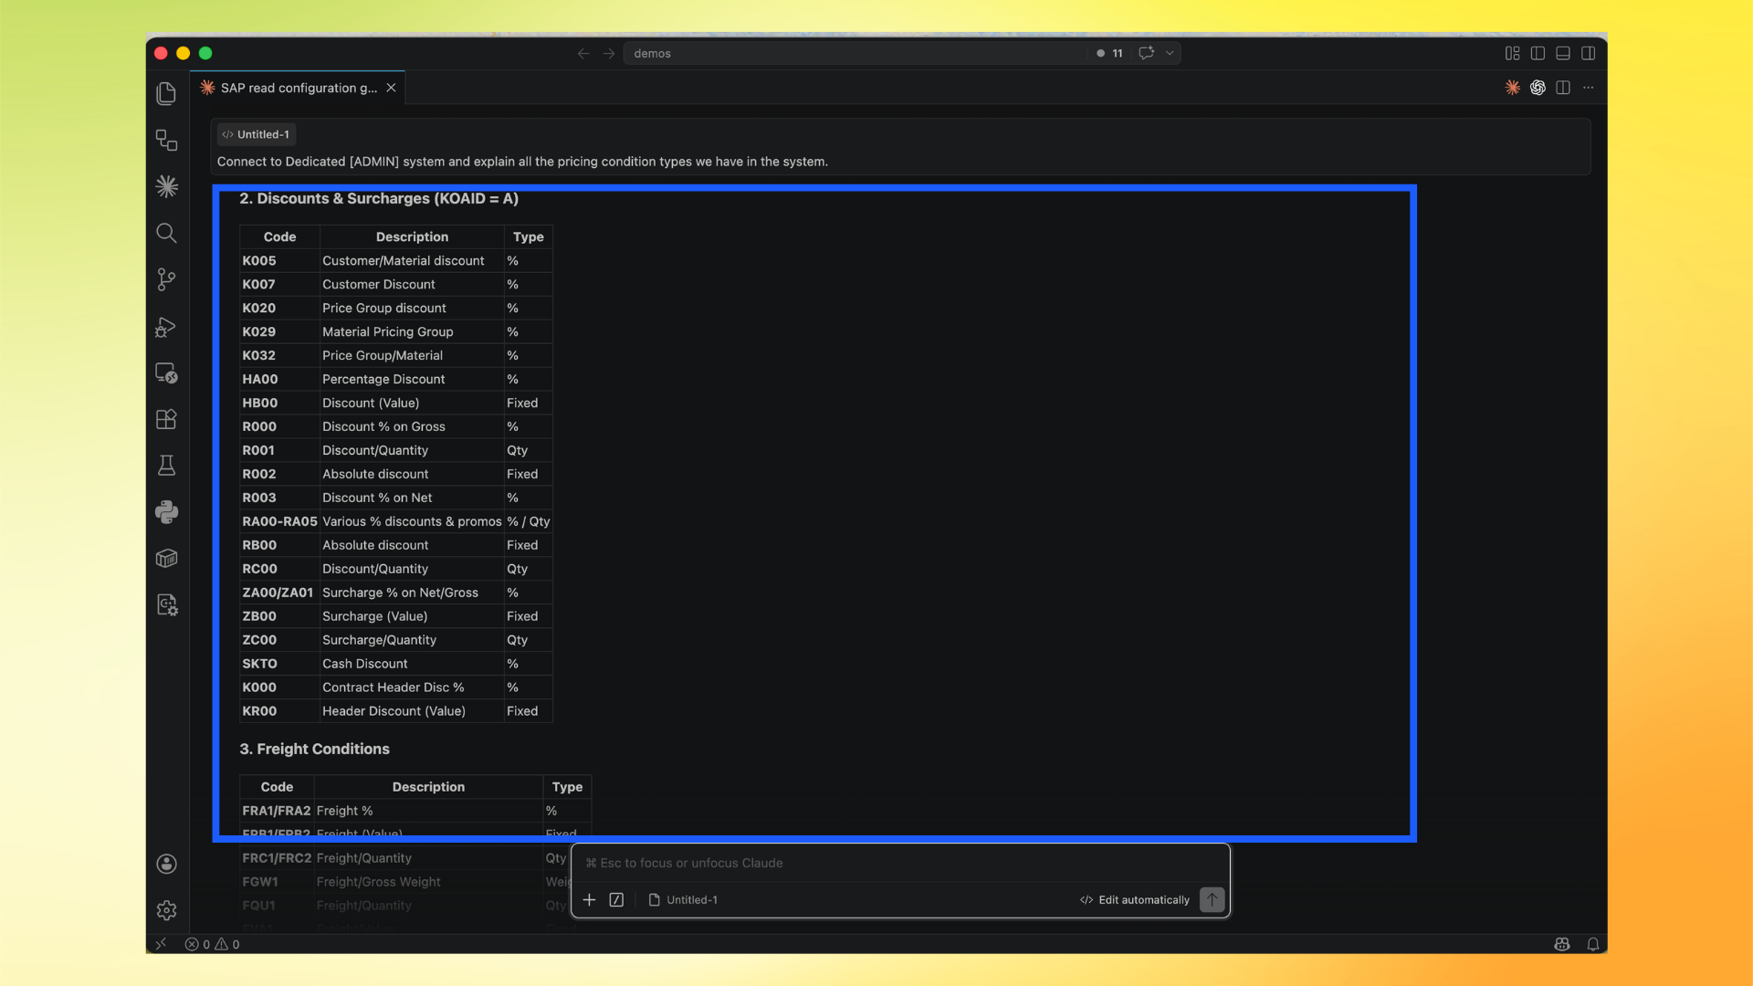Click the Claude starburst icon in sidebar
This screenshot has height=986, width=1753.
click(x=166, y=186)
